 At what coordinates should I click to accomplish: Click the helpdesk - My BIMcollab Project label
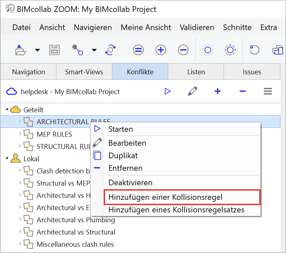pos(70,91)
